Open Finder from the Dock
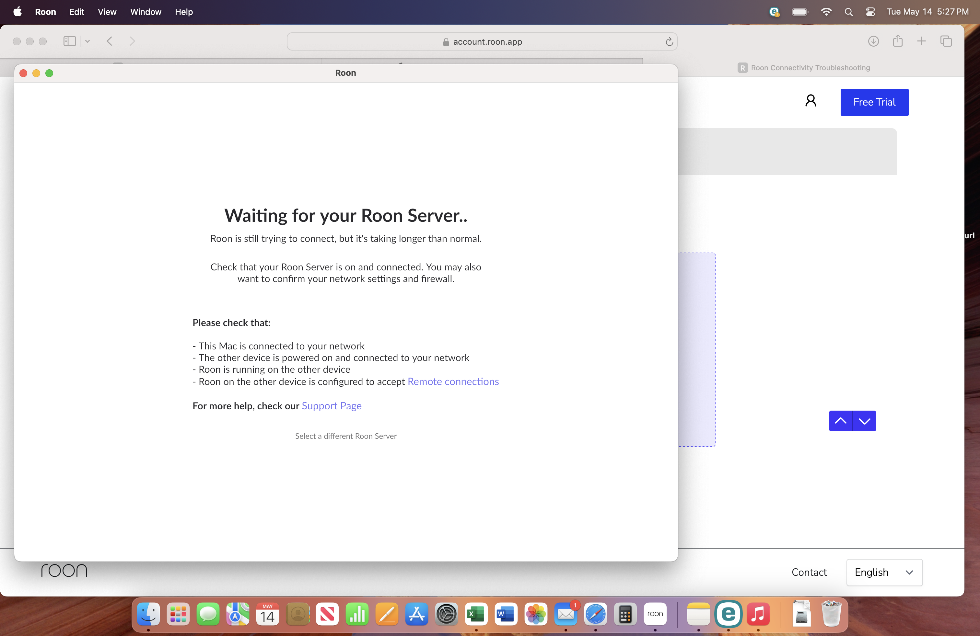This screenshot has width=980, height=636. [148, 614]
